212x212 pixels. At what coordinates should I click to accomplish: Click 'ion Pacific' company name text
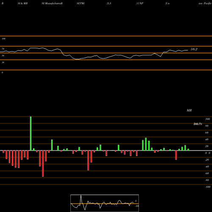(x=205, y=3)
